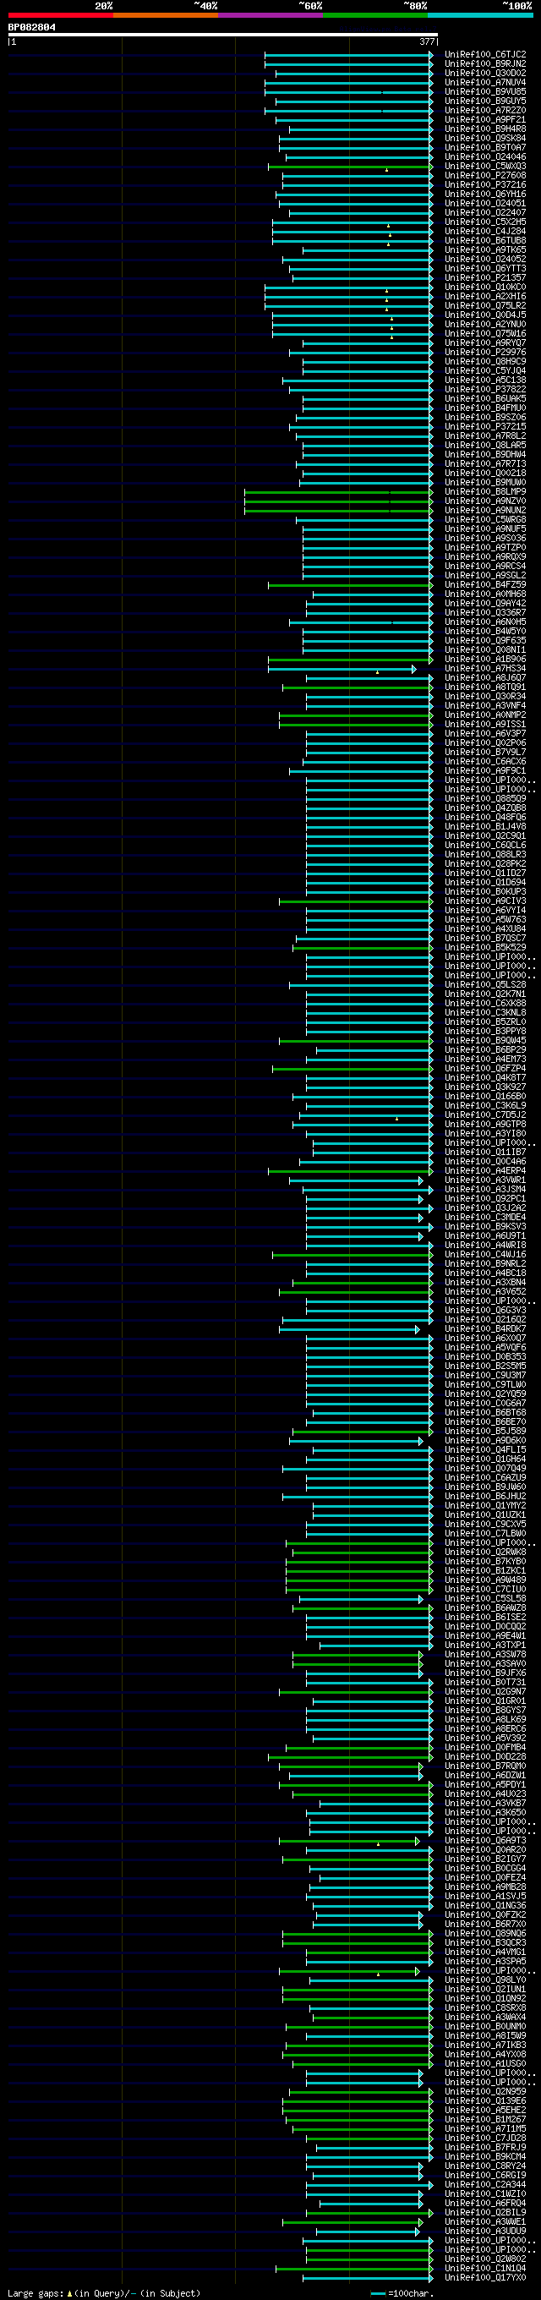Open hit UniRef100_A7NUV4
The image size is (541, 2300).
click(486, 83)
